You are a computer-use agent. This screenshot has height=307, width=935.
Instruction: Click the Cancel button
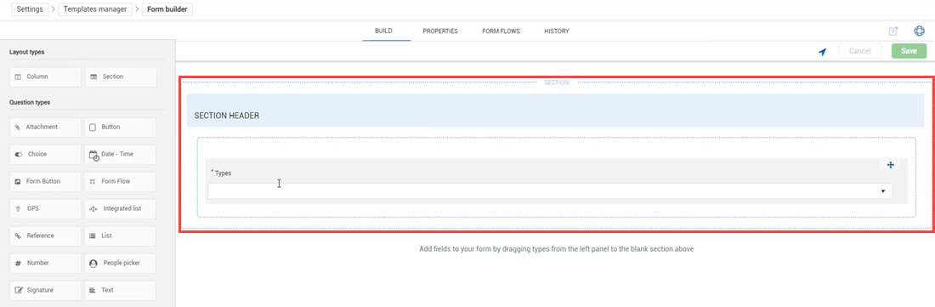pos(860,51)
